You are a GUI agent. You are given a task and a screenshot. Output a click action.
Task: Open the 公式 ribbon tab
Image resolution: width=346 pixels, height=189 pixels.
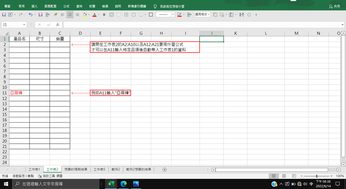66,6
